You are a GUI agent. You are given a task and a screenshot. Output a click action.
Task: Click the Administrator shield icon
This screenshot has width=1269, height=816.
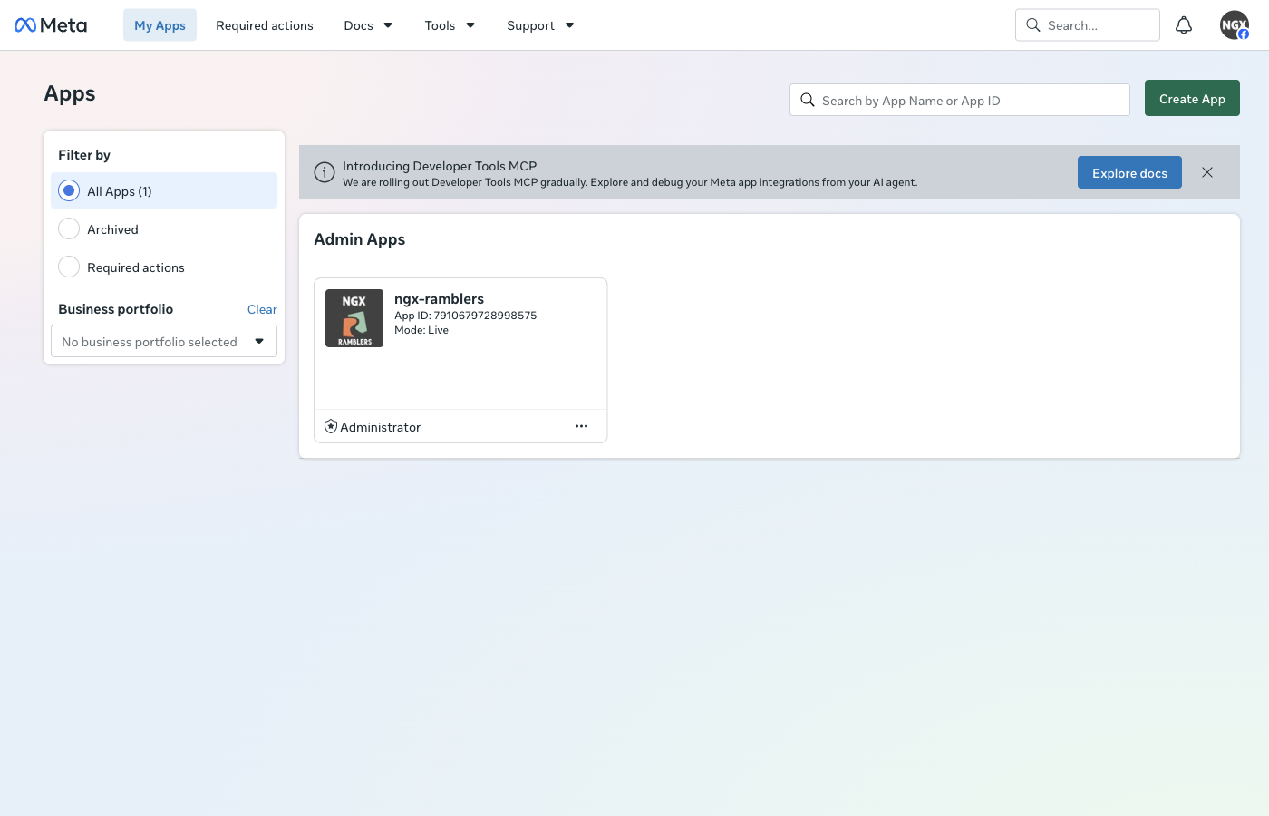click(x=331, y=426)
